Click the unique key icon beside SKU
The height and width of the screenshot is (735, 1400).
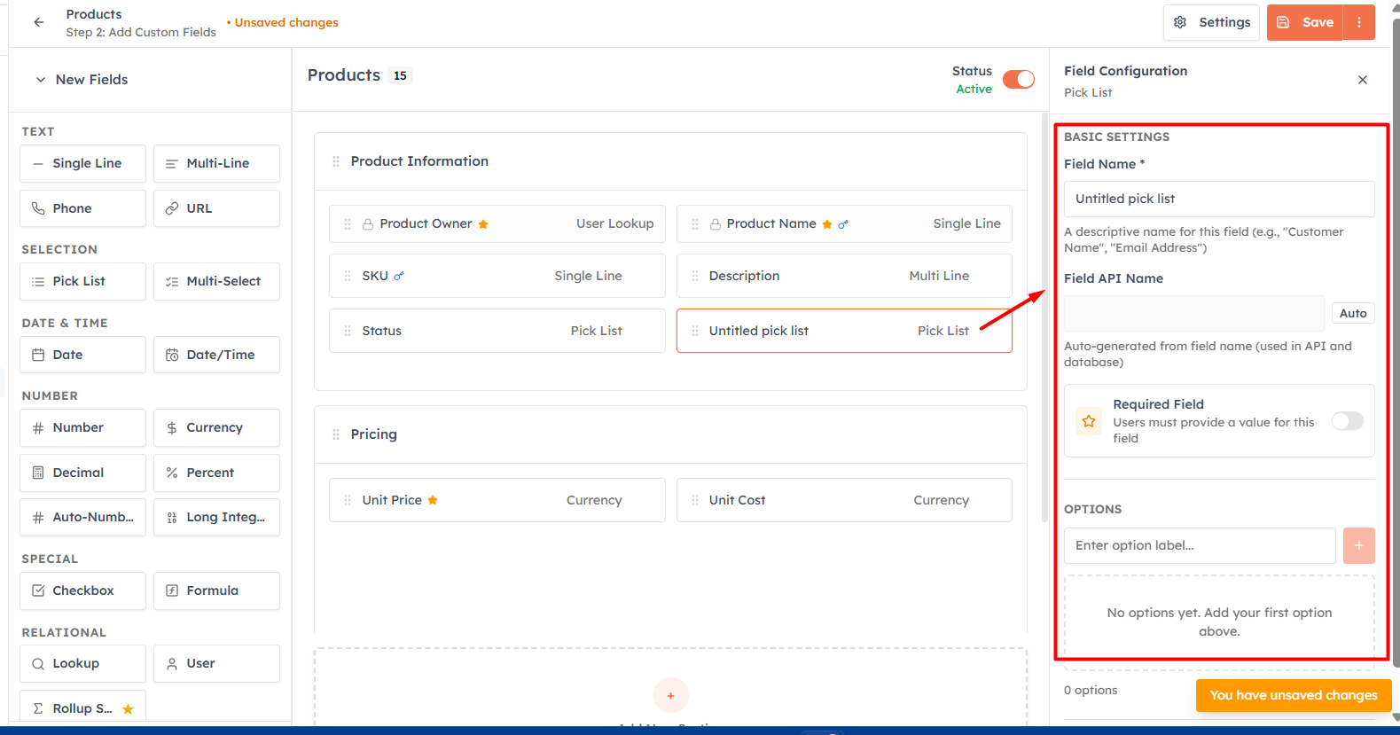[399, 276]
